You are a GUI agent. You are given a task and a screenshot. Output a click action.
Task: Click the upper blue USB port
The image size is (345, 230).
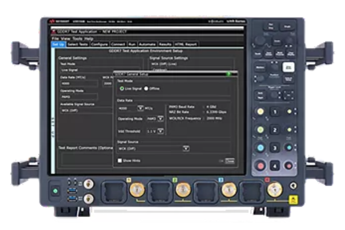click(x=72, y=190)
